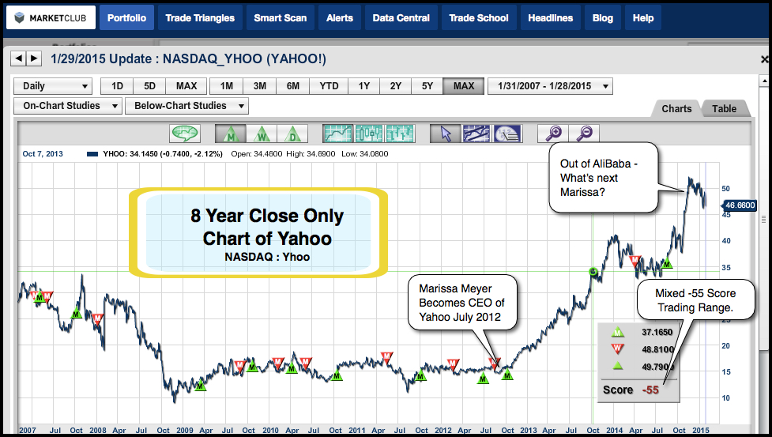Click green M triangle near Jul 2014
This screenshot has width=772, height=437.
(667, 264)
